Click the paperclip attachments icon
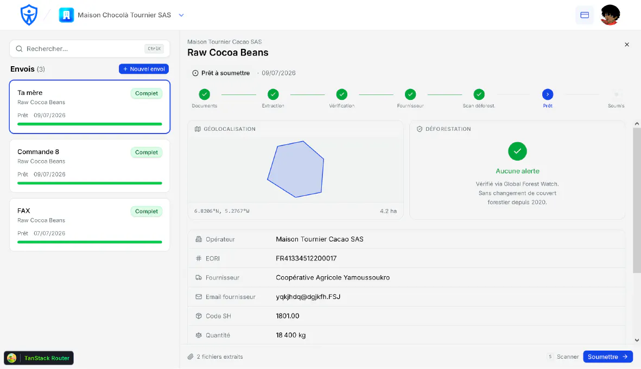This screenshot has height=369, width=641. click(191, 357)
